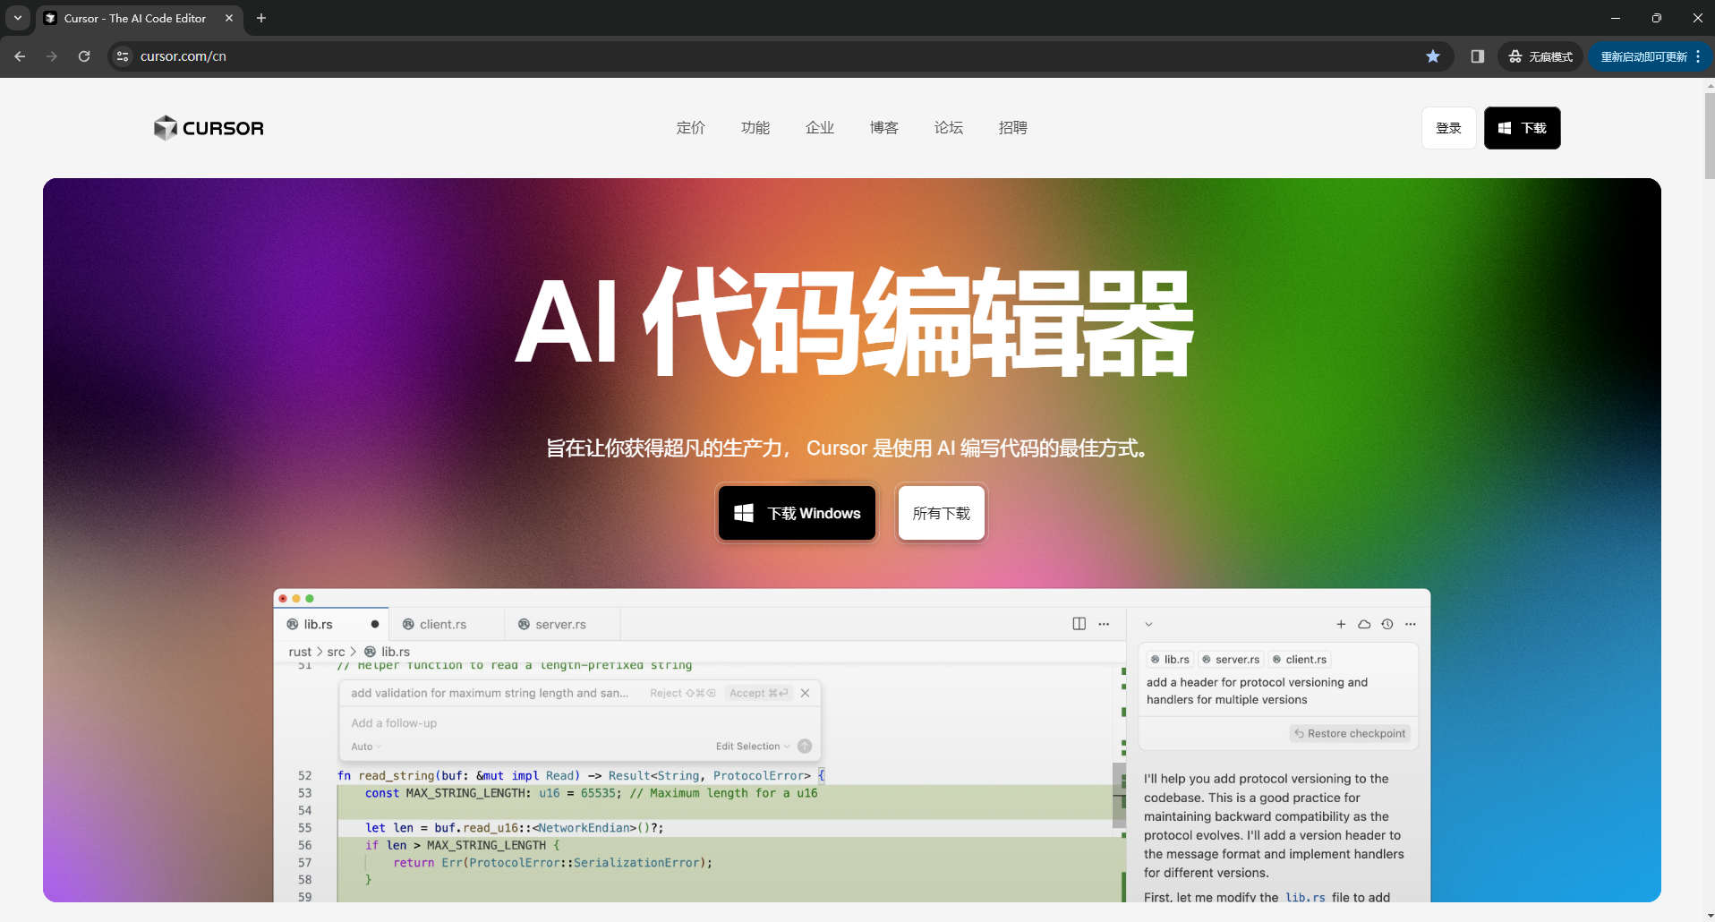Viewport: 1715px width, 922px height.
Task: Click the cloud icon in the chat panel
Action: [x=1363, y=624]
